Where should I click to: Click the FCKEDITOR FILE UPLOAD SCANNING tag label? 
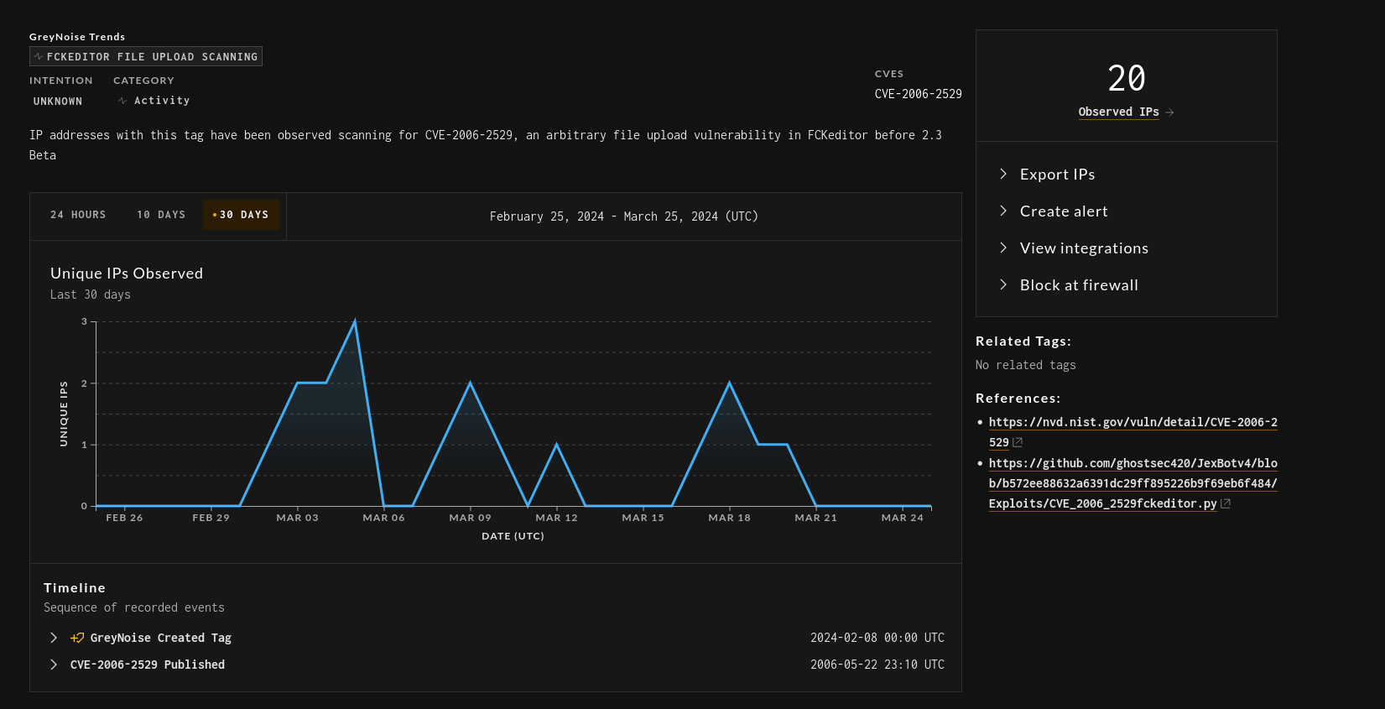tap(152, 56)
